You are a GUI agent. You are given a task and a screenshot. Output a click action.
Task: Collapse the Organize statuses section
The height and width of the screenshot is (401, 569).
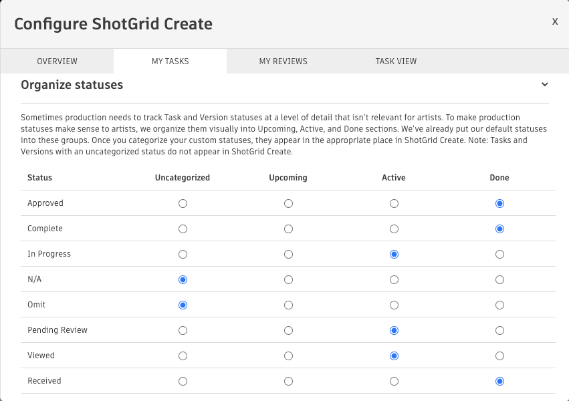click(x=544, y=85)
